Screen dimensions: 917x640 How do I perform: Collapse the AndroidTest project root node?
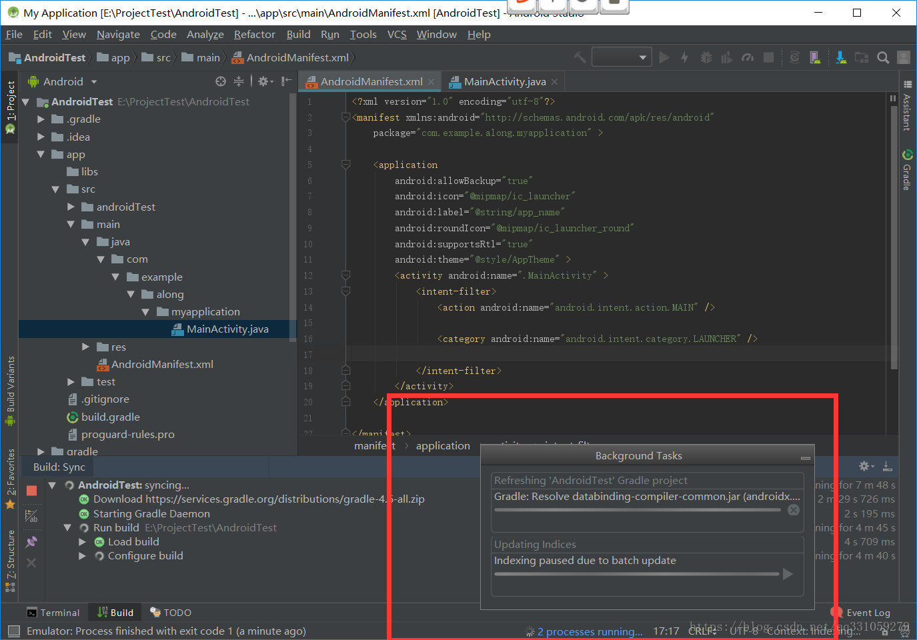(26, 102)
